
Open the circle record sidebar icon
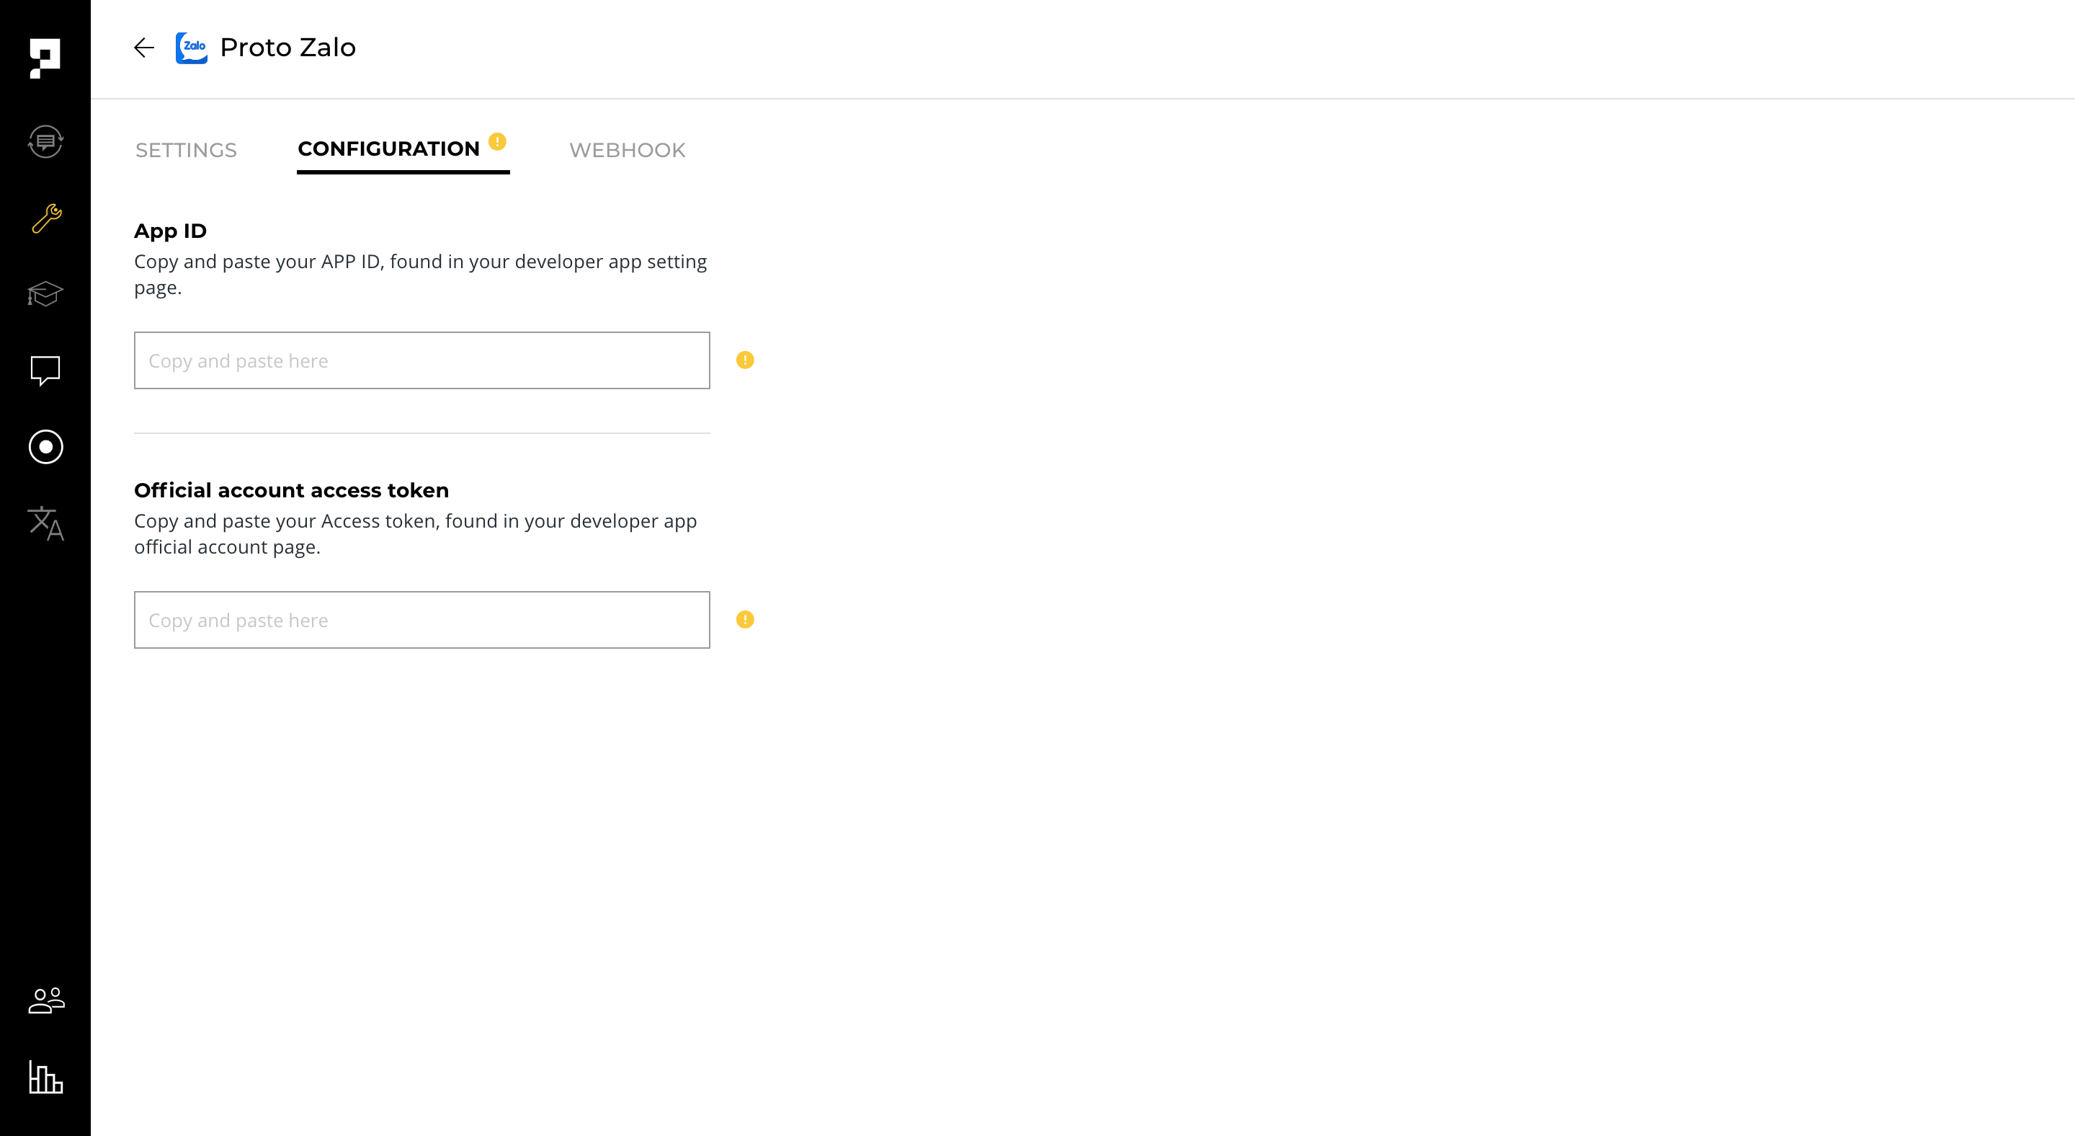pyautogui.click(x=46, y=446)
